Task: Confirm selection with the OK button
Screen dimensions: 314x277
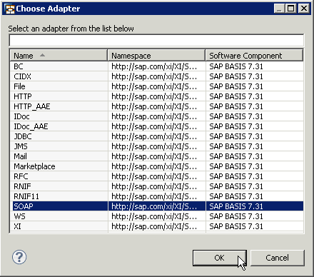Action: (220, 258)
